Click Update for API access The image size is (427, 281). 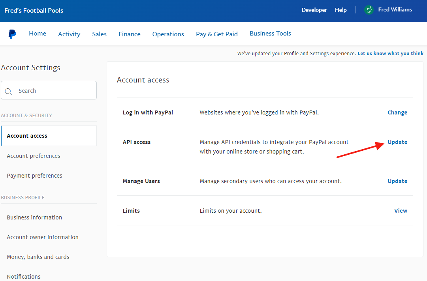point(397,142)
